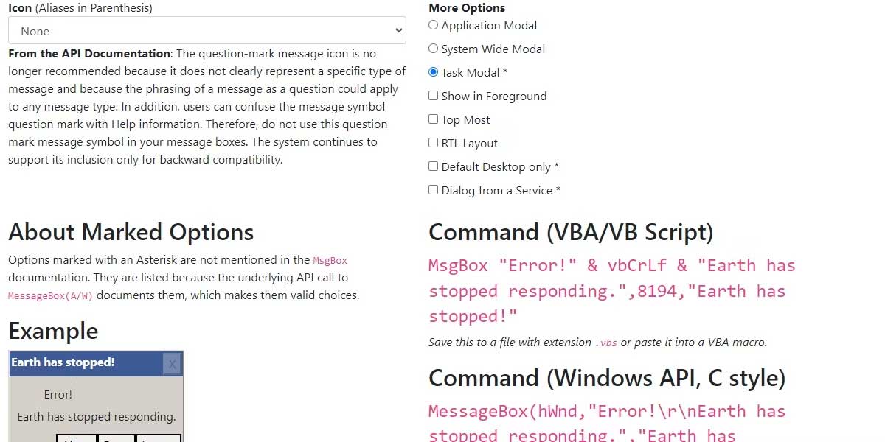Click the Ignore button in the example dialog
The width and height of the screenshot is (885, 442).
[159, 438]
